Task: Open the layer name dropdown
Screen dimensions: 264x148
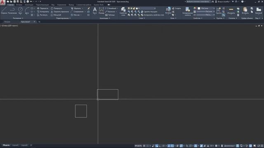Action: point(147,8)
